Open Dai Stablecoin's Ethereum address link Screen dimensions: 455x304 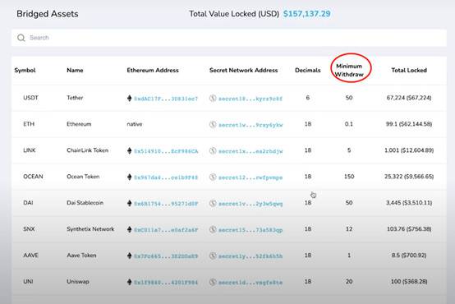click(166, 204)
